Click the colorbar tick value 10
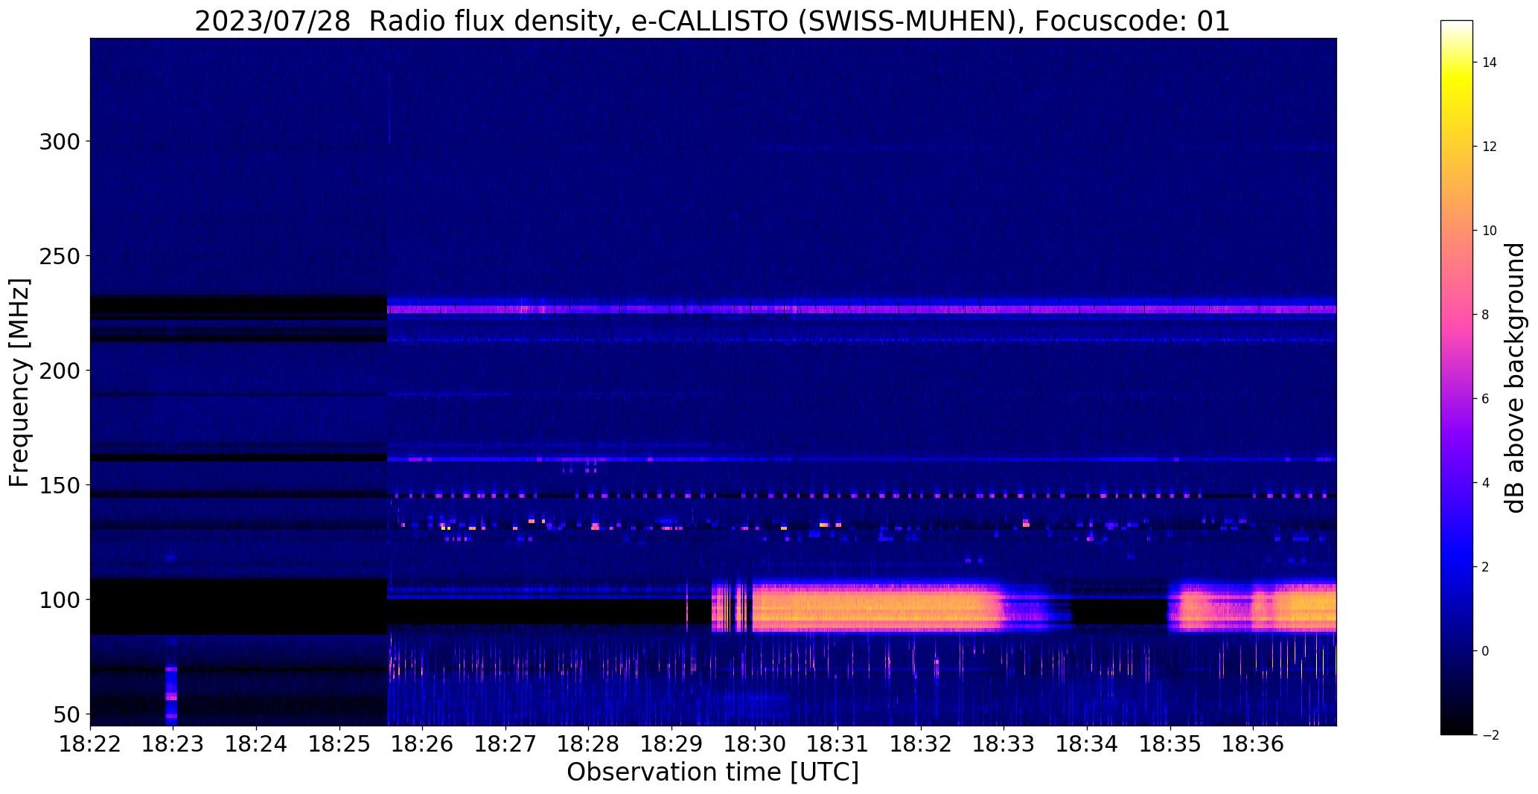 [1490, 231]
